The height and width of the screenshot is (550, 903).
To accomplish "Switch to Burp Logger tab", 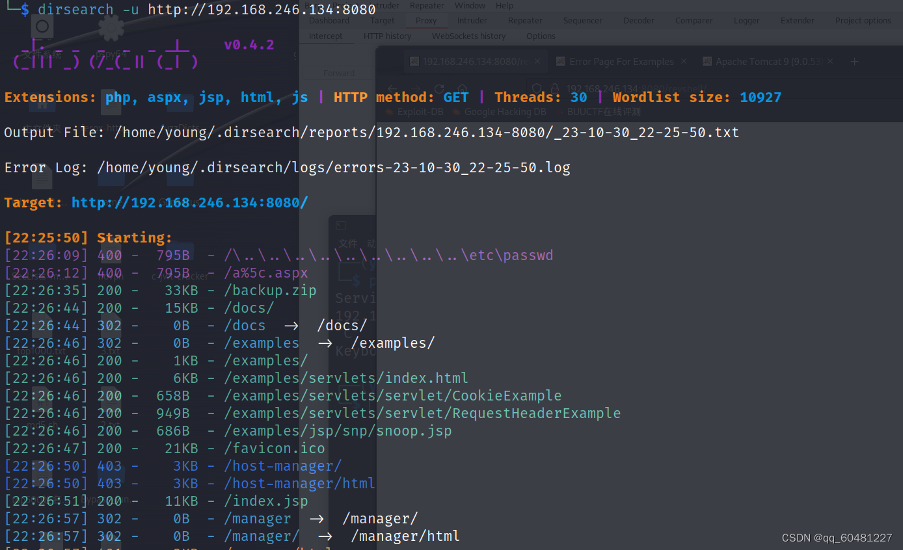I will (747, 21).
